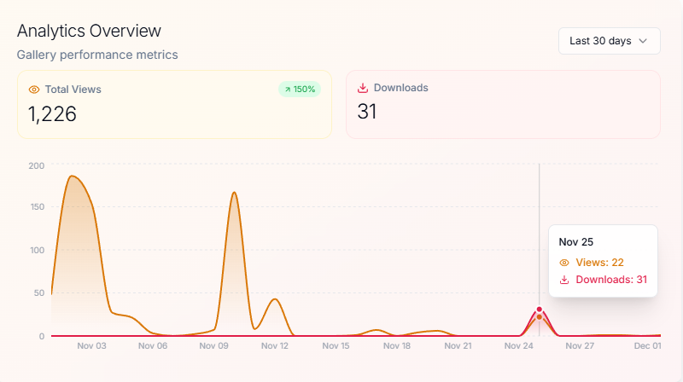The image size is (683, 382).
Task: Click the upward arrow icon in 150% badge
Action: (x=288, y=89)
